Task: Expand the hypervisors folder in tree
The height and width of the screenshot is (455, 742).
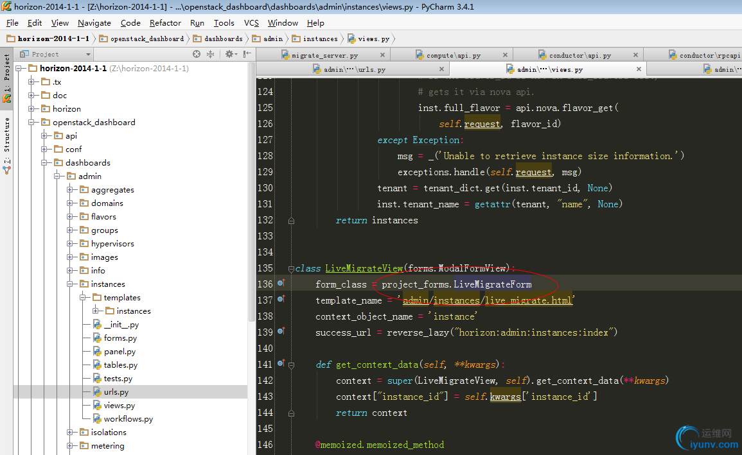Action: coord(70,244)
